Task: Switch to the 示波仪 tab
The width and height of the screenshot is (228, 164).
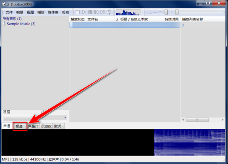Action: coord(46,126)
